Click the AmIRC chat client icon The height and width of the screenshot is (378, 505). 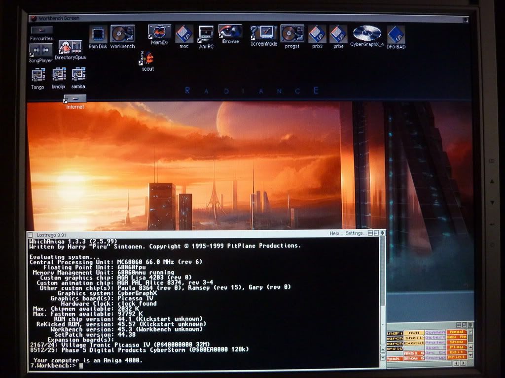click(206, 33)
